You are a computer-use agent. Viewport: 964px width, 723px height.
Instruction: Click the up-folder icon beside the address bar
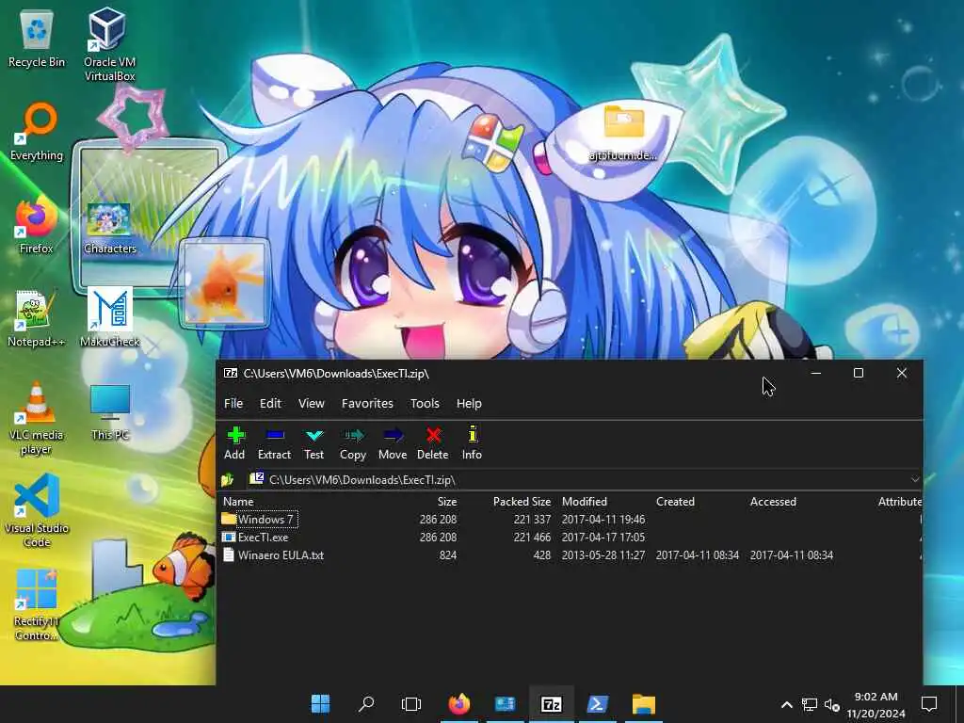[x=228, y=479]
